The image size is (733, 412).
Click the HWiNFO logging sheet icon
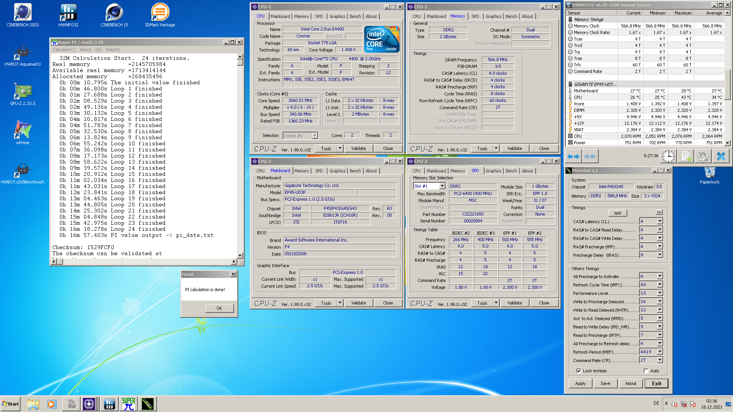[686, 156]
